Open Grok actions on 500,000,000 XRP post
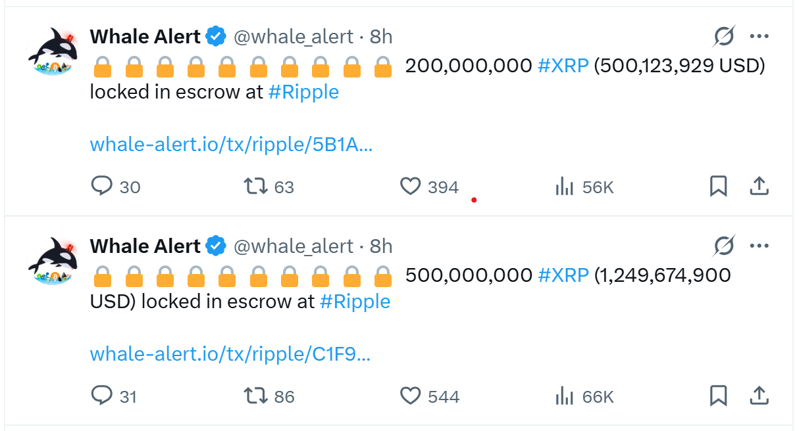799x431 pixels. [x=724, y=246]
